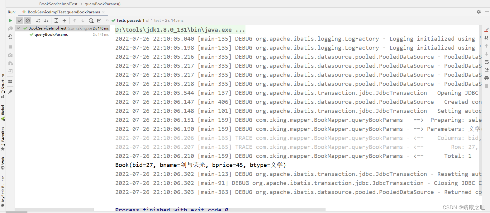Click the Stop process square icon
This screenshot has width=490, height=213.
point(10,47)
